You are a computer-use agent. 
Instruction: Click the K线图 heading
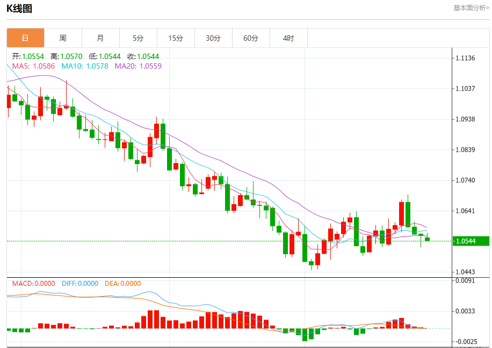[x=19, y=9]
